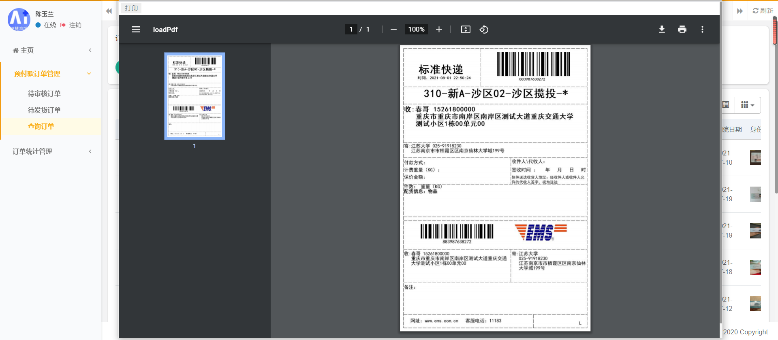The height and width of the screenshot is (340, 778).
Task: Click the 100% zoom level field
Action: tap(416, 30)
